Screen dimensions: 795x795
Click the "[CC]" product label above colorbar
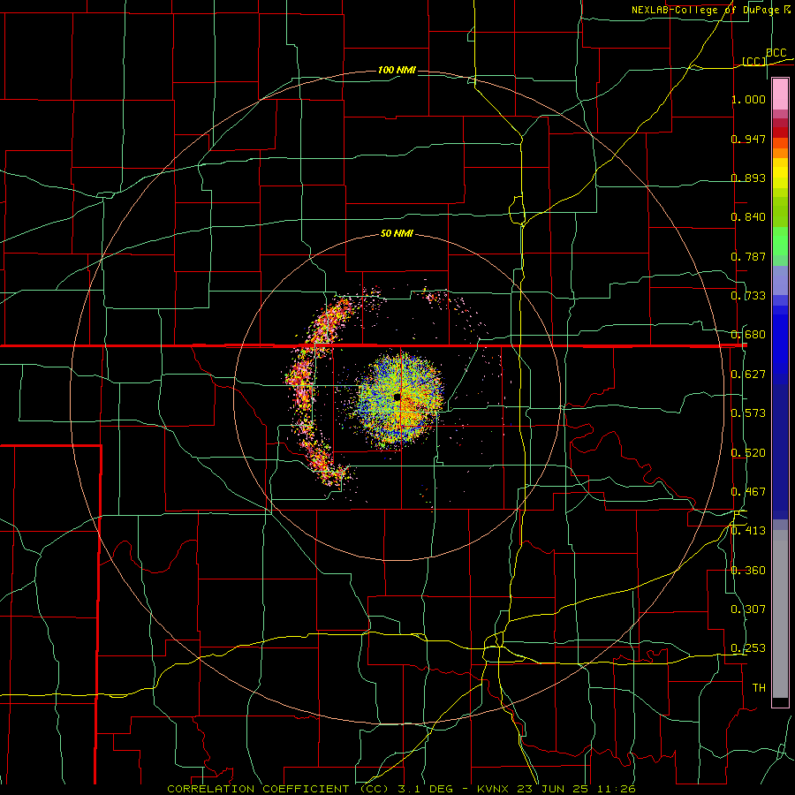(x=754, y=61)
